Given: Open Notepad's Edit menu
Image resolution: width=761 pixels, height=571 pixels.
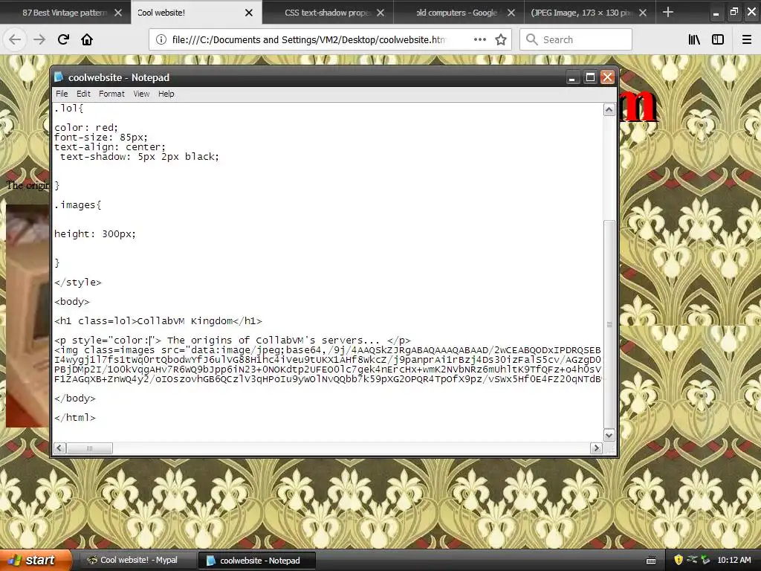Looking at the screenshot, I should 83,94.
